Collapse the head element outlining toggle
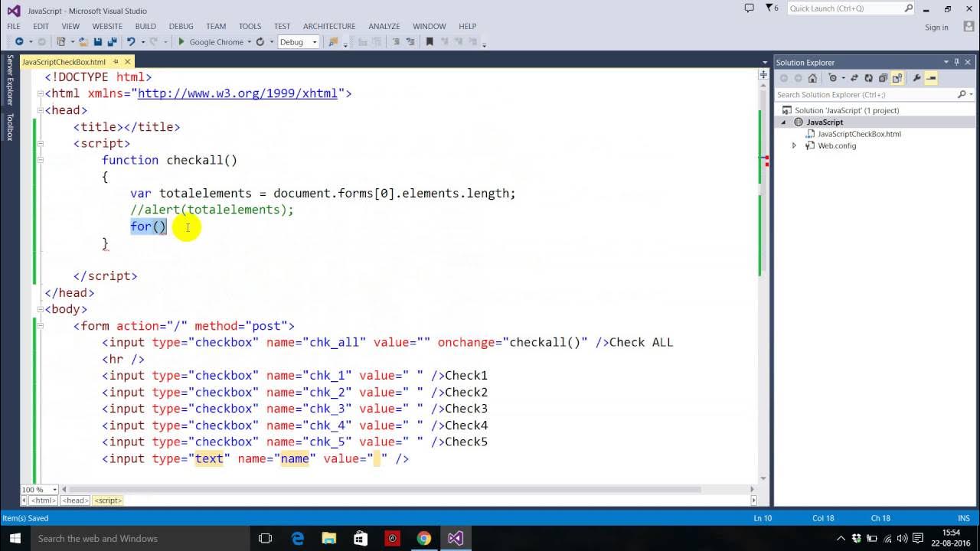The height and width of the screenshot is (551, 980). click(41, 110)
